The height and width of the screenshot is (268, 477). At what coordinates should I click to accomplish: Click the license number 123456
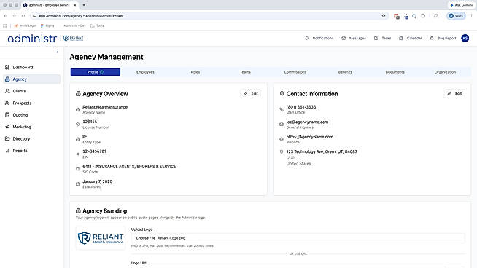pyautogui.click(x=90, y=122)
